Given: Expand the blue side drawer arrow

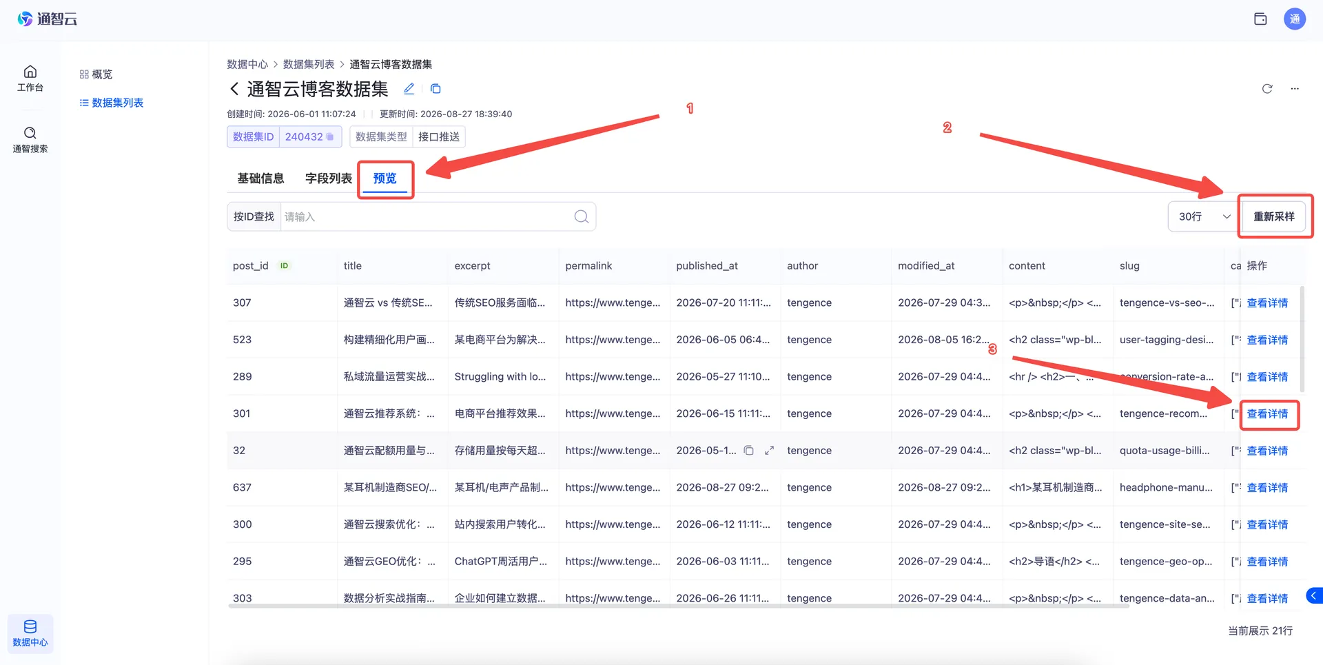Looking at the screenshot, I should click(1314, 595).
